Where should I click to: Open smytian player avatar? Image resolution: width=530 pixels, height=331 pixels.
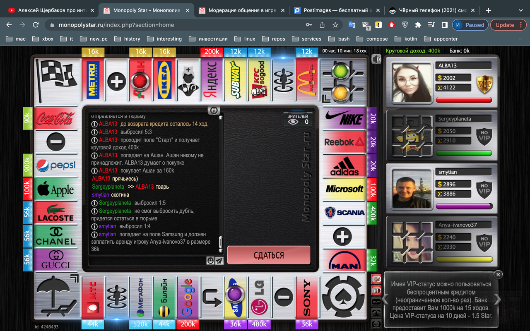[x=412, y=189]
